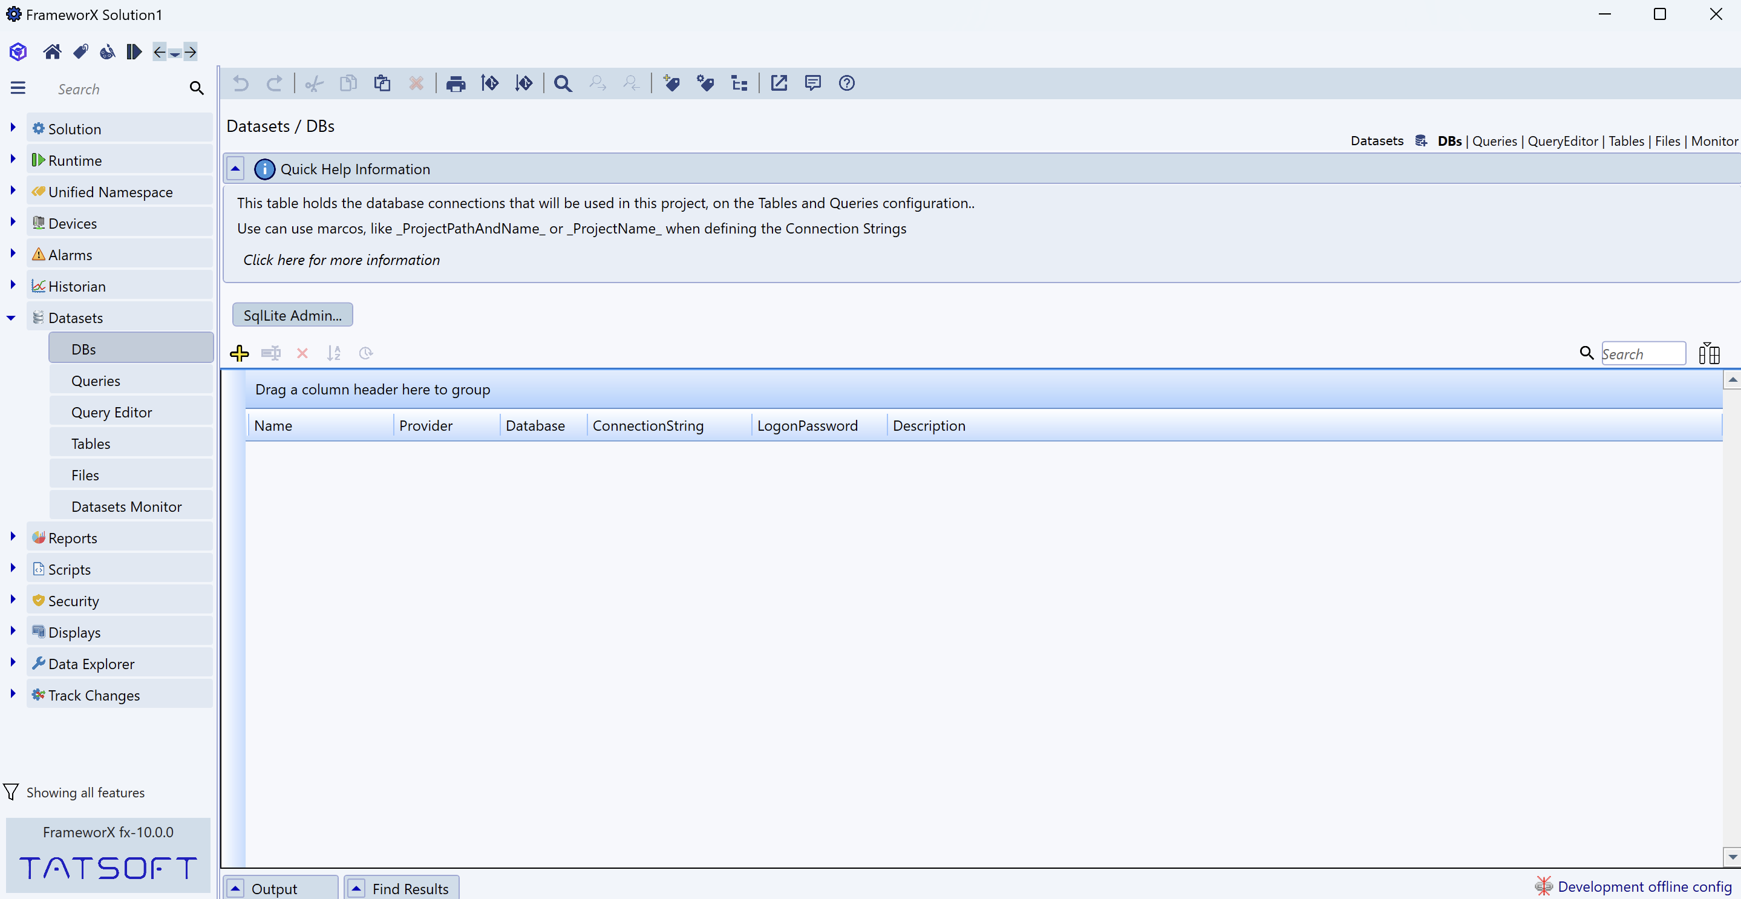The height and width of the screenshot is (899, 1741).
Task: Click the Run solution play icon
Action: click(x=134, y=51)
